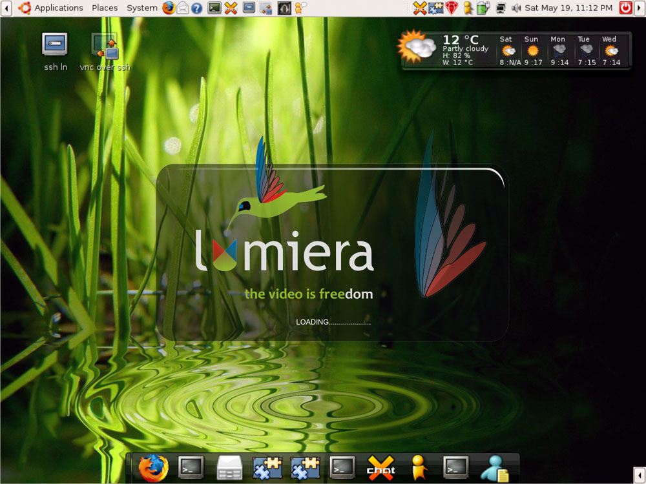
Task: Open the Places menu
Action: [105, 8]
